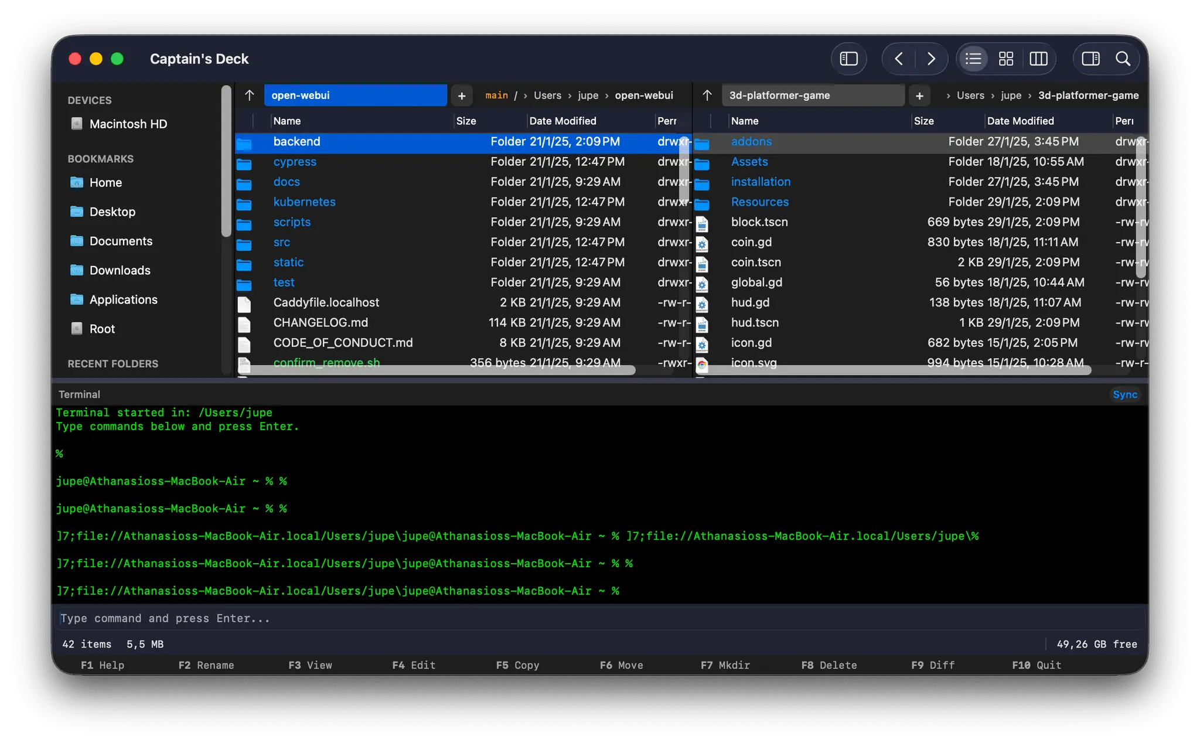The height and width of the screenshot is (743, 1200).
Task: Click F5 Copy in function bar
Action: click(517, 666)
